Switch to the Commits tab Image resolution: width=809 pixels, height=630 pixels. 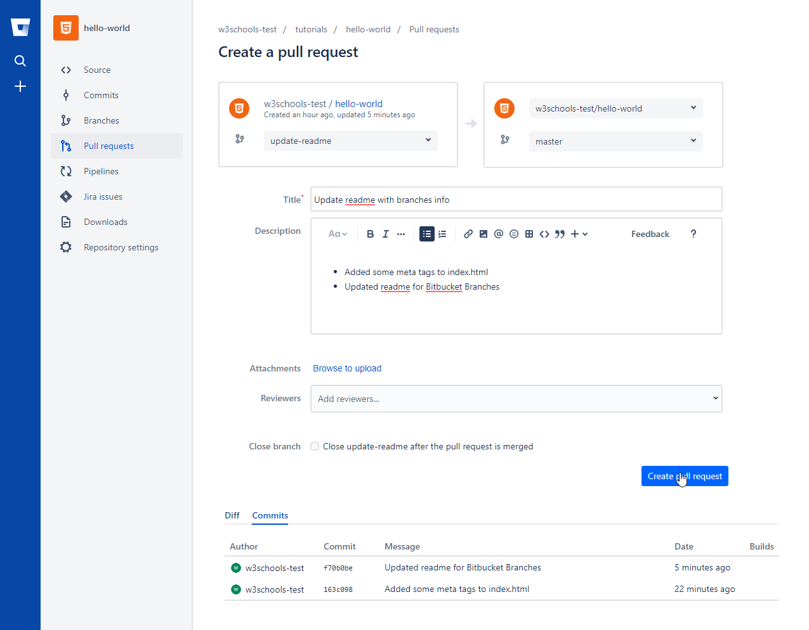pyautogui.click(x=270, y=515)
